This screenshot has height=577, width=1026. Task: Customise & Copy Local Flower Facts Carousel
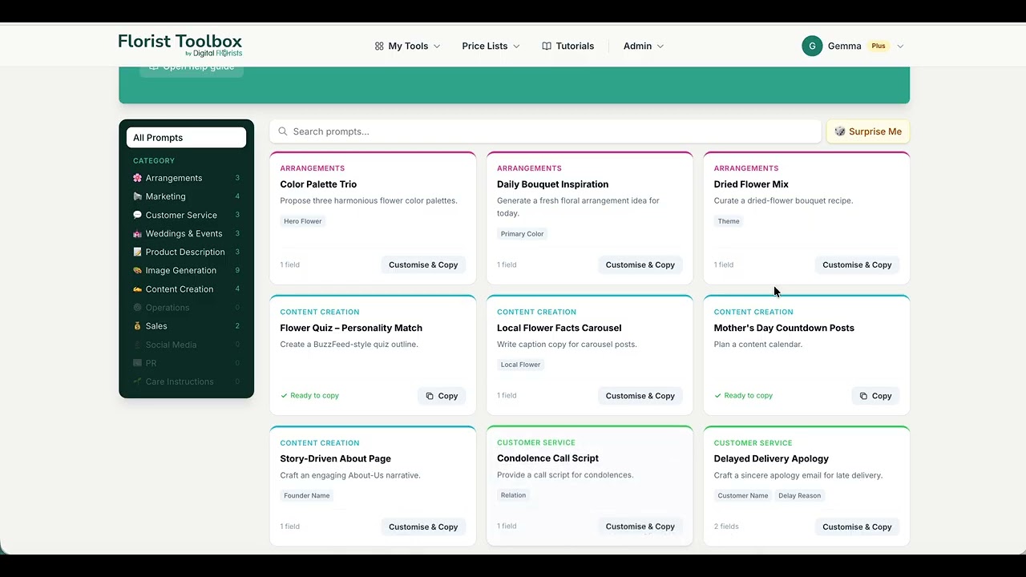pyautogui.click(x=640, y=396)
